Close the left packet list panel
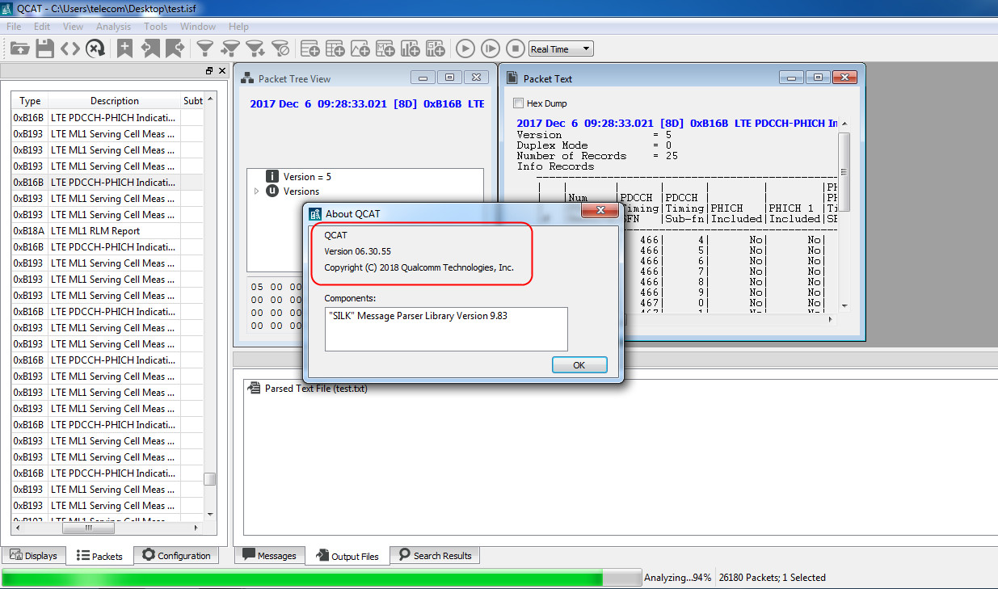Viewport: 998px width, 589px height. pyautogui.click(x=221, y=71)
